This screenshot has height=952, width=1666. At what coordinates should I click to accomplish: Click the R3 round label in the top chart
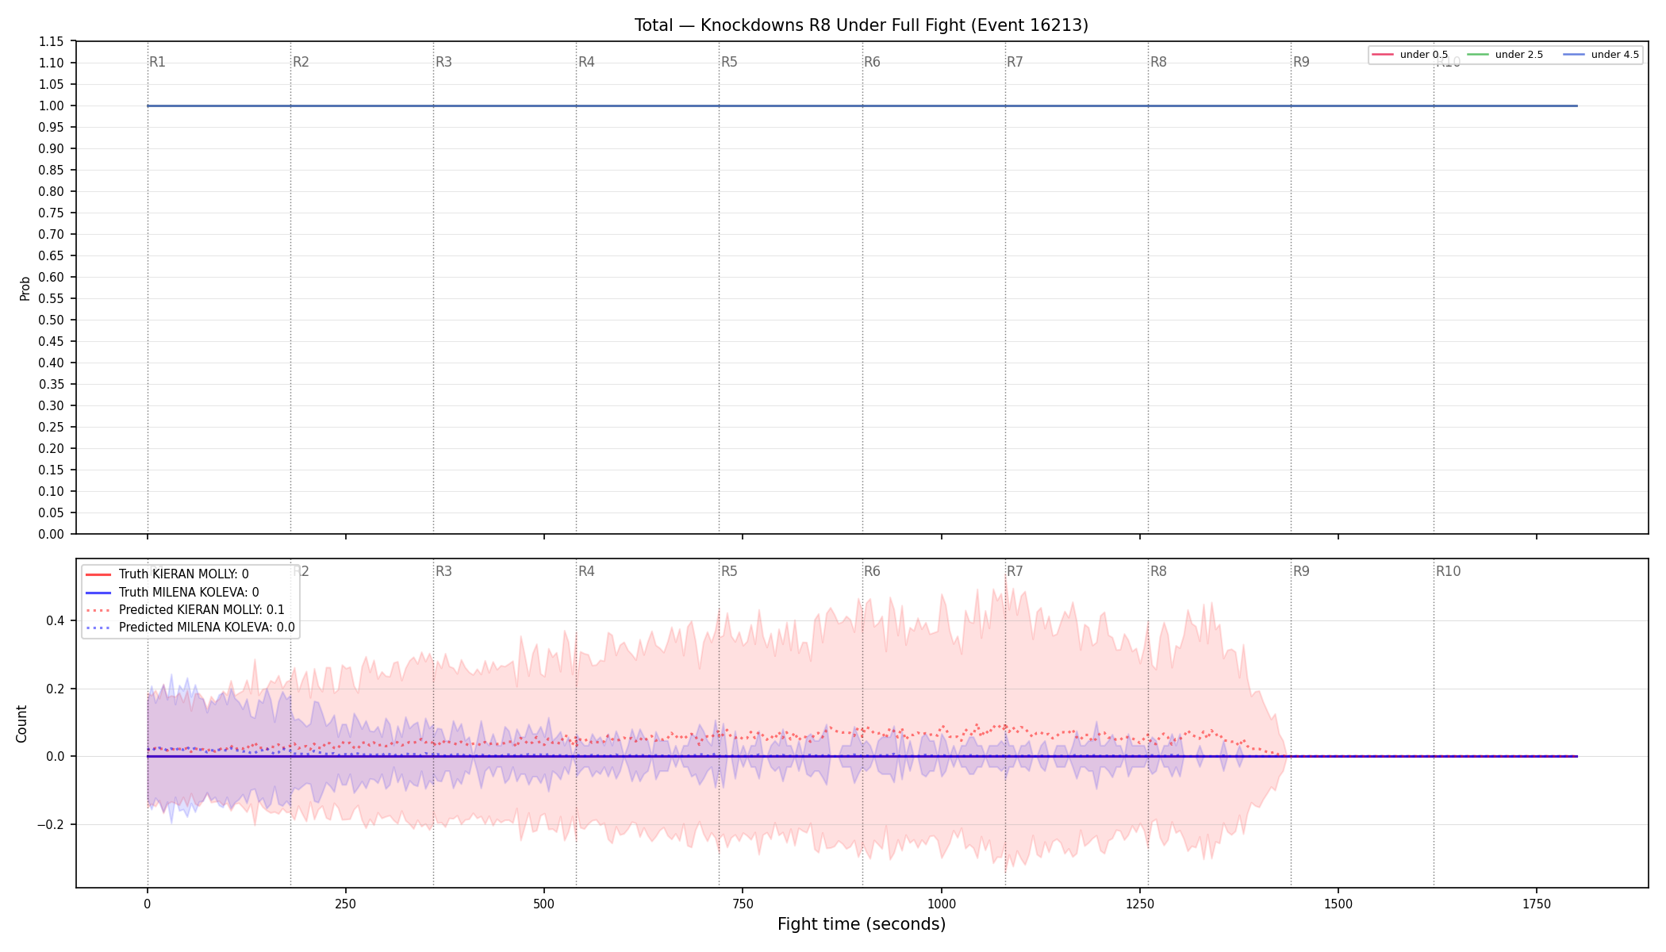[443, 62]
